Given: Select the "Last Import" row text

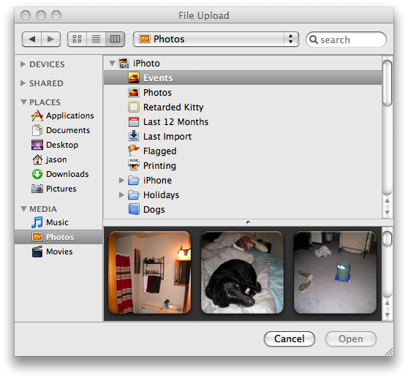Looking at the screenshot, I should [167, 137].
